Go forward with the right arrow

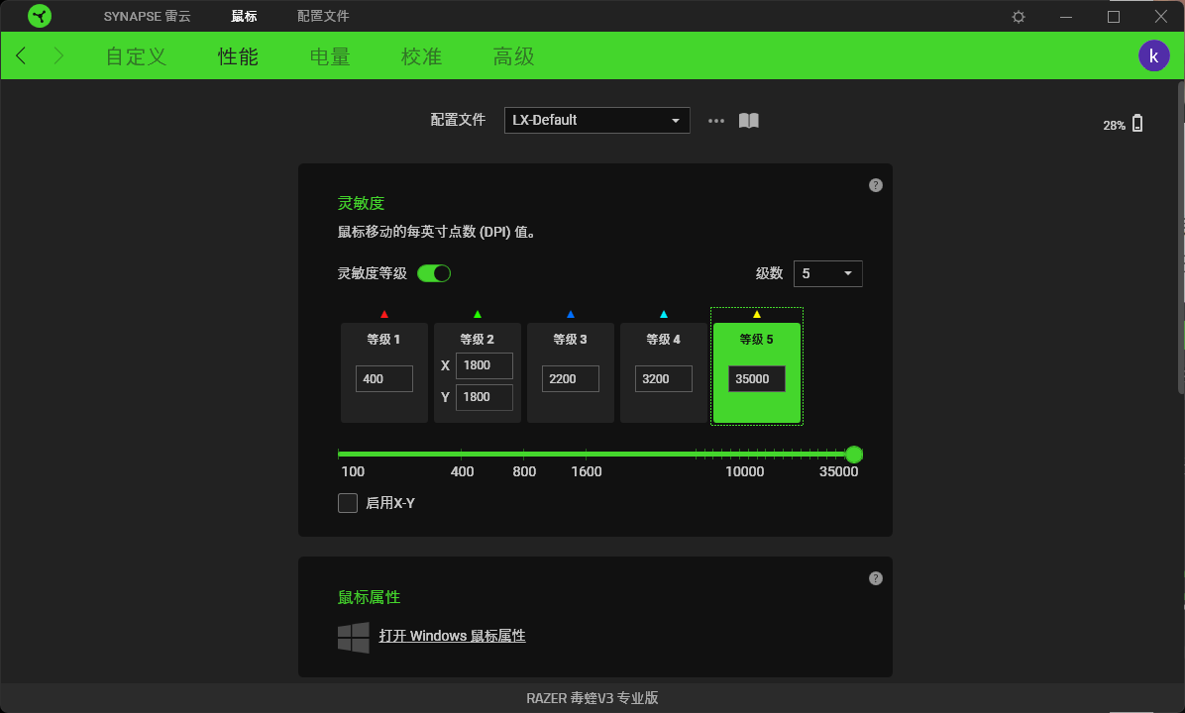click(x=58, y=55)
